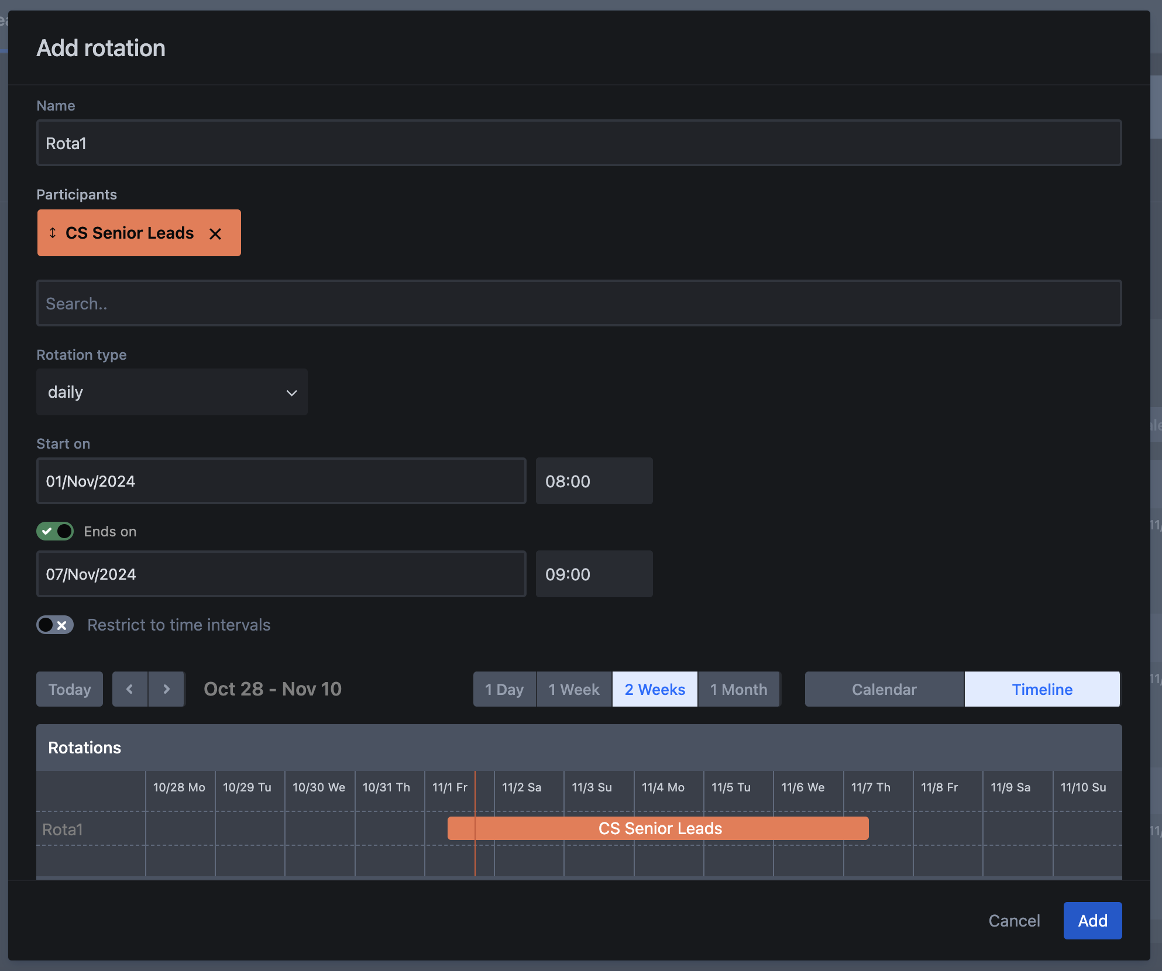Switch to 1 Month view
1162x971 pixels.
(738, 689)
